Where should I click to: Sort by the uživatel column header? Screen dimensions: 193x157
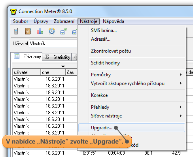27,72
